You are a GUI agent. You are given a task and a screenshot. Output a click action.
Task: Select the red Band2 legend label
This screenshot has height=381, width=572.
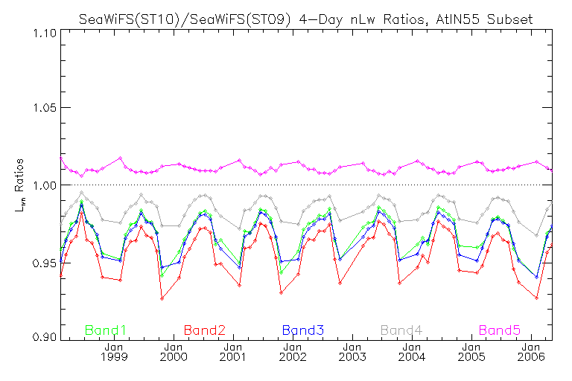coord(205,330)
